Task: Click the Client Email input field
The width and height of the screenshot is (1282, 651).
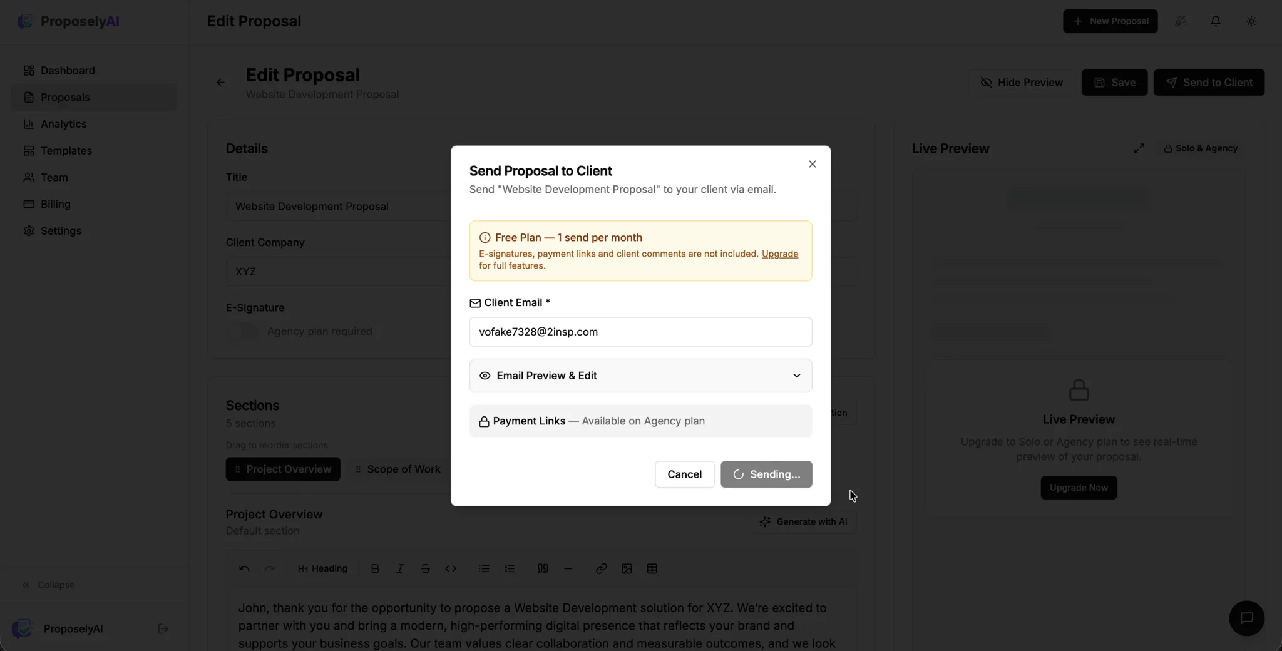Action: point(640,332)
